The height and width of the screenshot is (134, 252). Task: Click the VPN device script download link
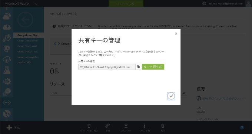224,98
